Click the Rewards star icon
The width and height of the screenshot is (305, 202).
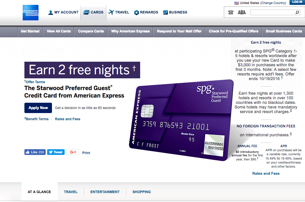pos(136,12)
